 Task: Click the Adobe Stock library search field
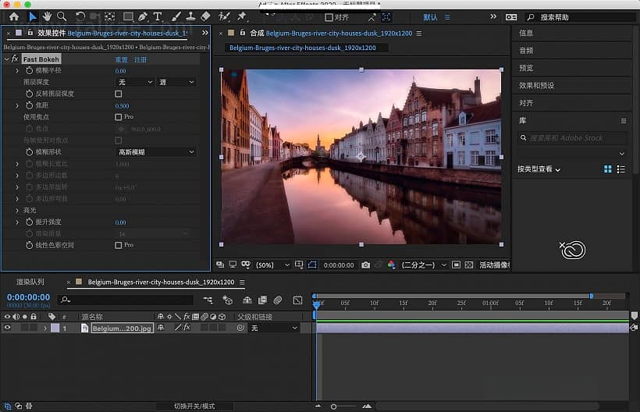coord(572,138)
